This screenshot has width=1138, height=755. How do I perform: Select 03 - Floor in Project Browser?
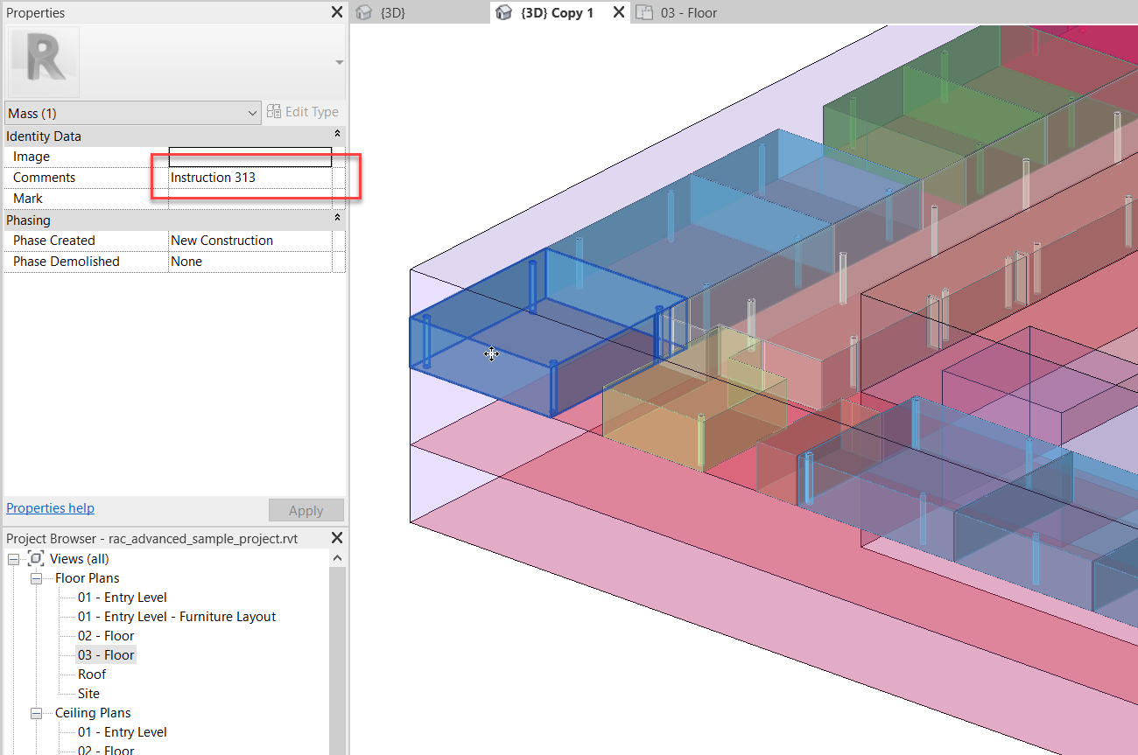pos(106,655)
